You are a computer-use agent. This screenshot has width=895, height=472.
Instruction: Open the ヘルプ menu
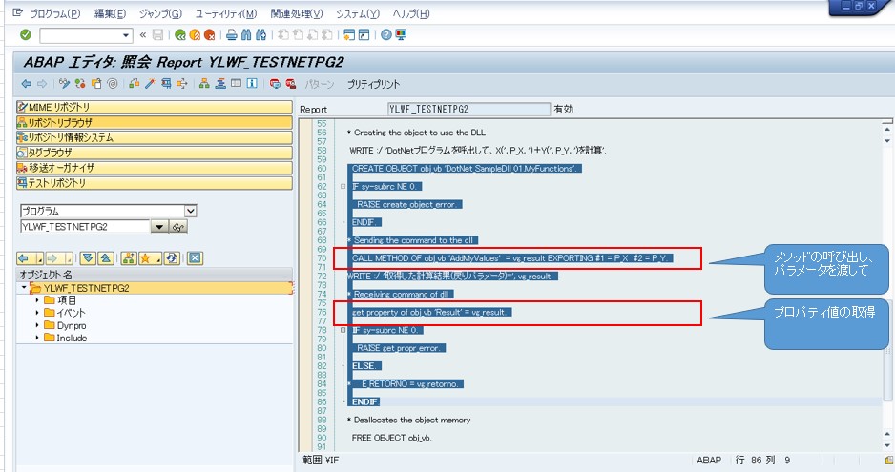411,13
